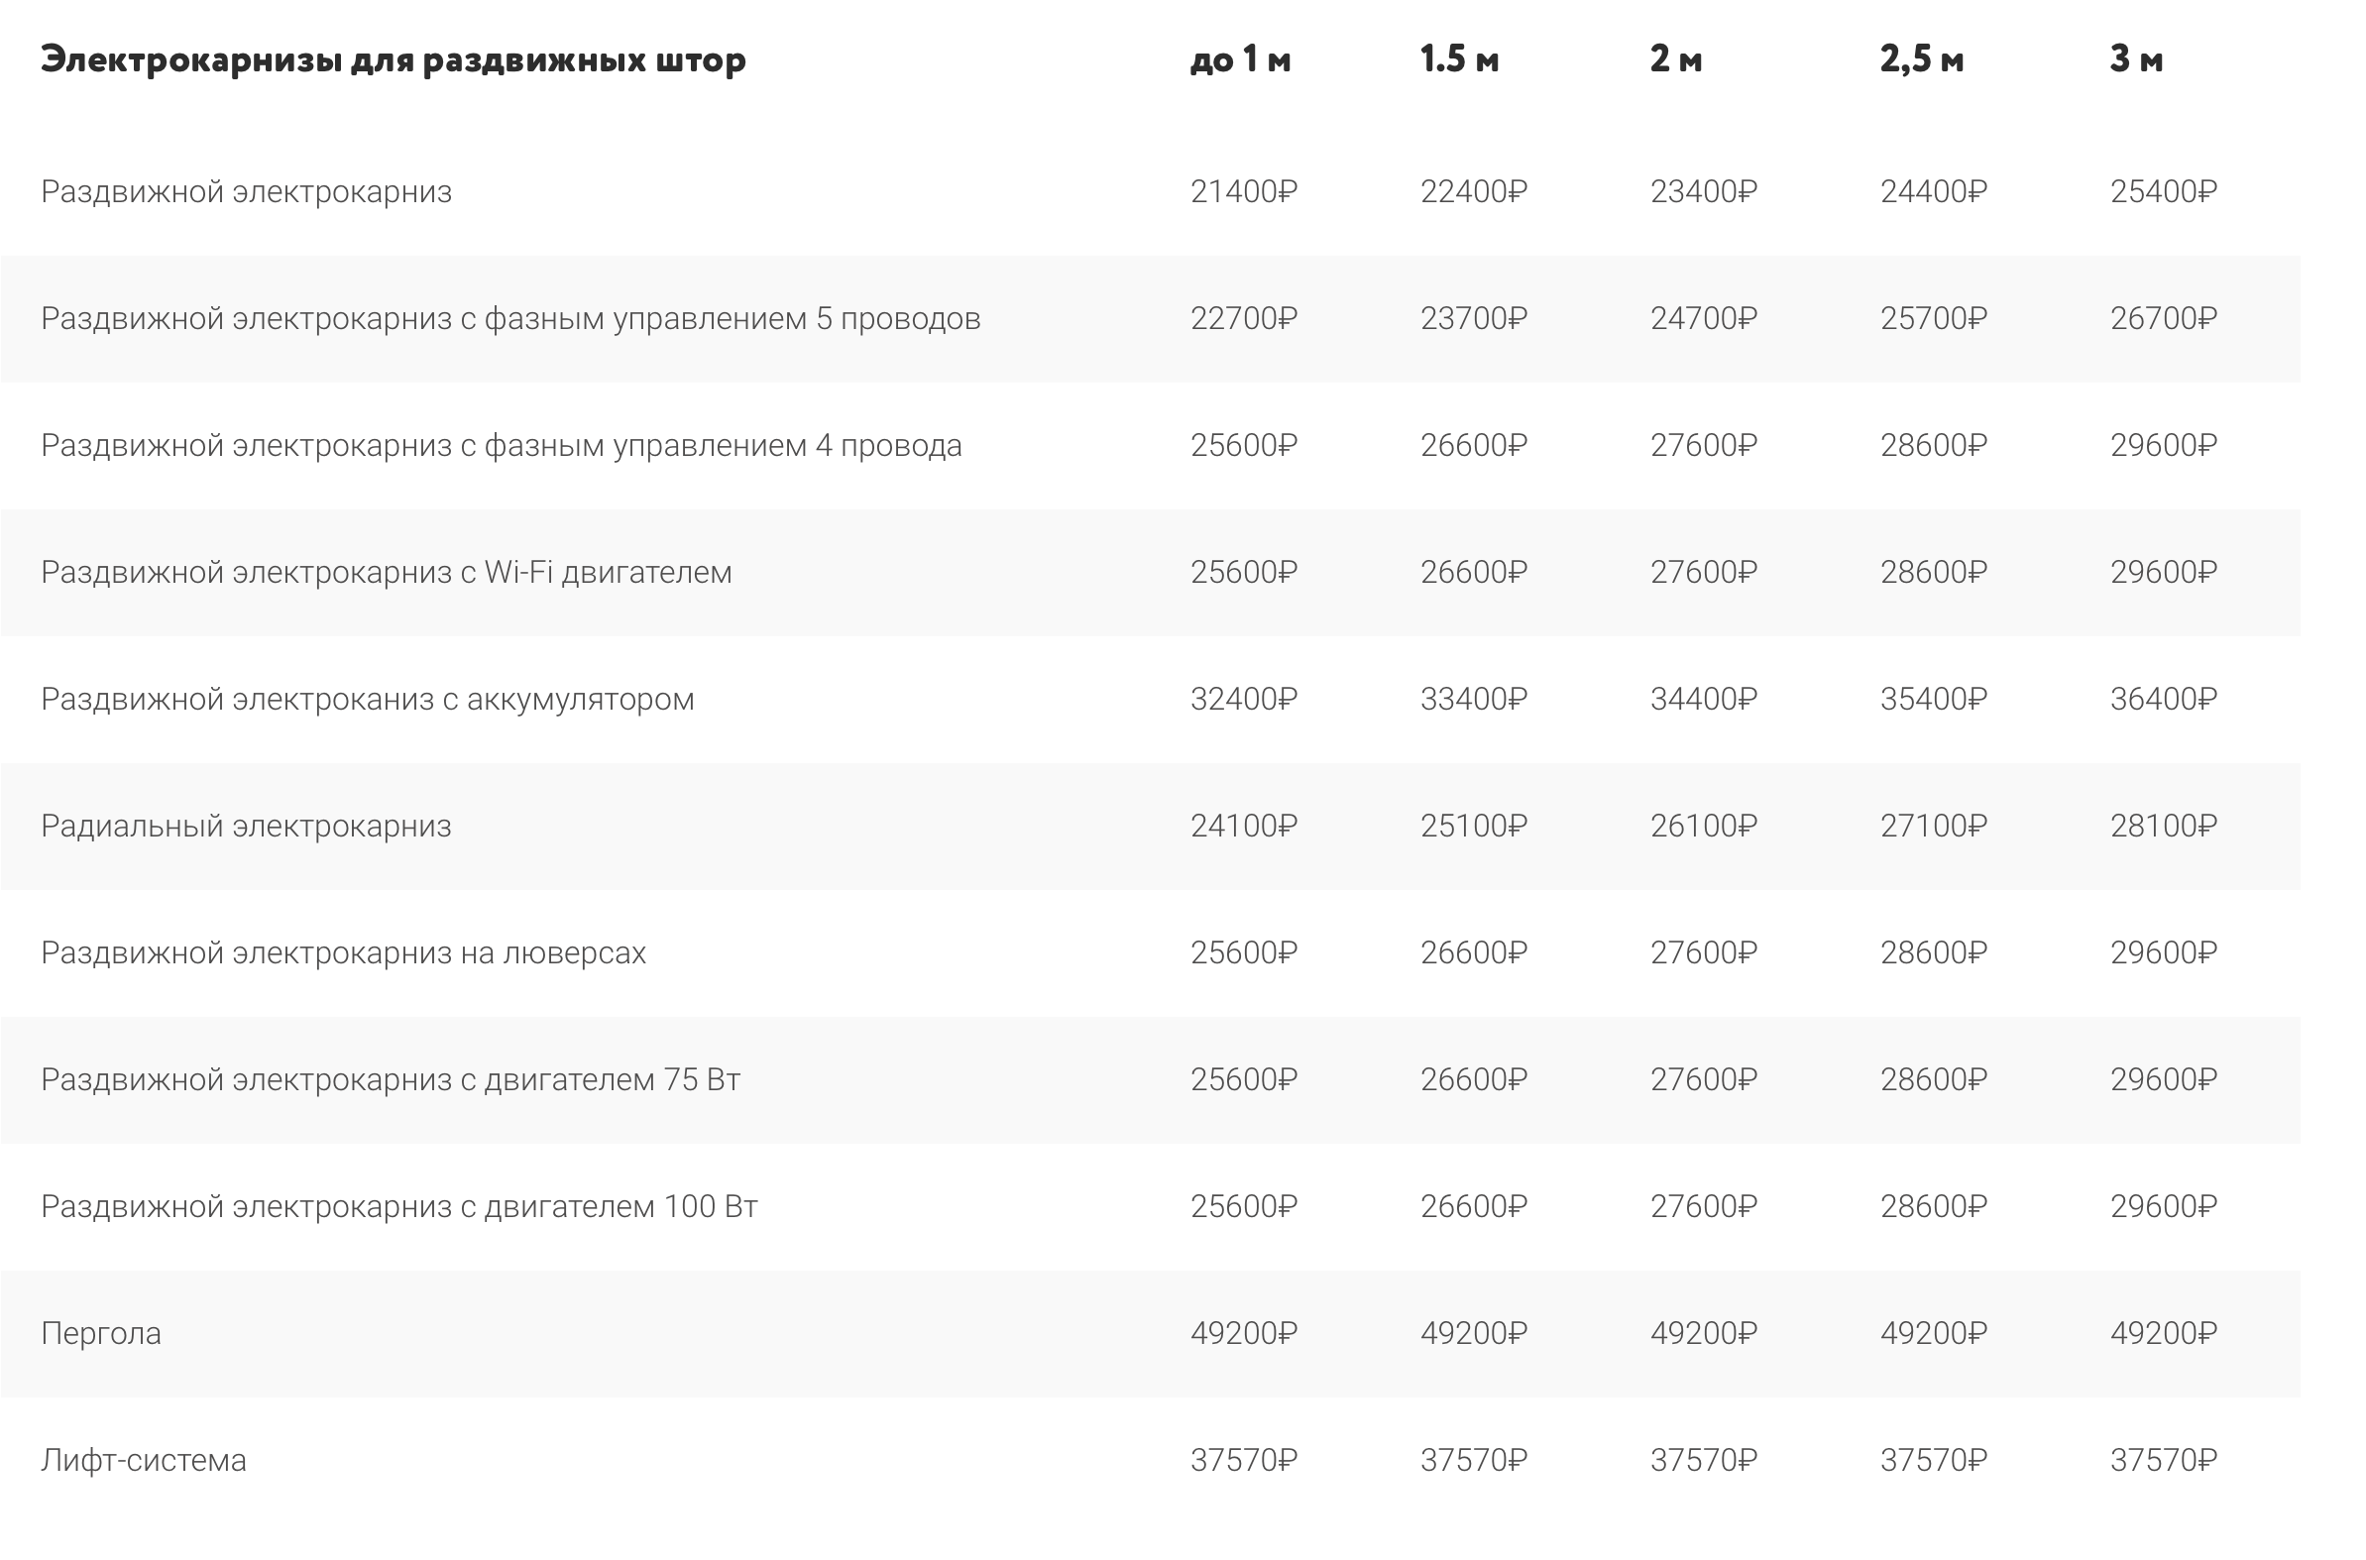The height and width of the screenshot is (1560, 2366).
Task: Click the 24100₽ price for Радиальный электрокарниз
Action: point(1244,826)
